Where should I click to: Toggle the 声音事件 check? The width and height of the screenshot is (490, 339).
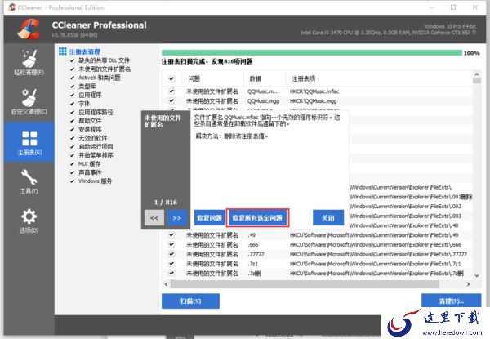(72, 172)
